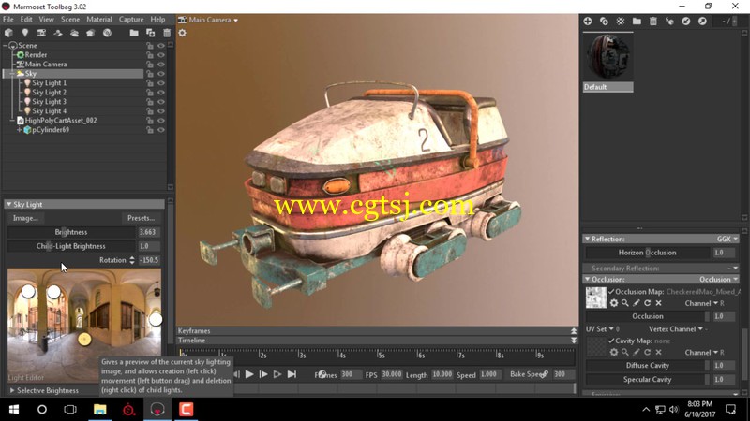Add a new camera from scene toolbar
The image size is (750, 421).
tap(41, 33)
